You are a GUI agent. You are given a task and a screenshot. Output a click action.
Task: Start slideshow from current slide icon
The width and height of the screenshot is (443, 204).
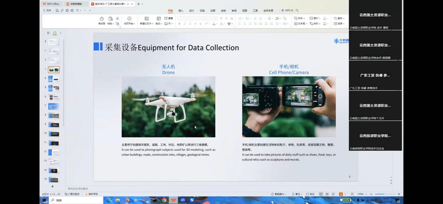(x=129, y=19)
